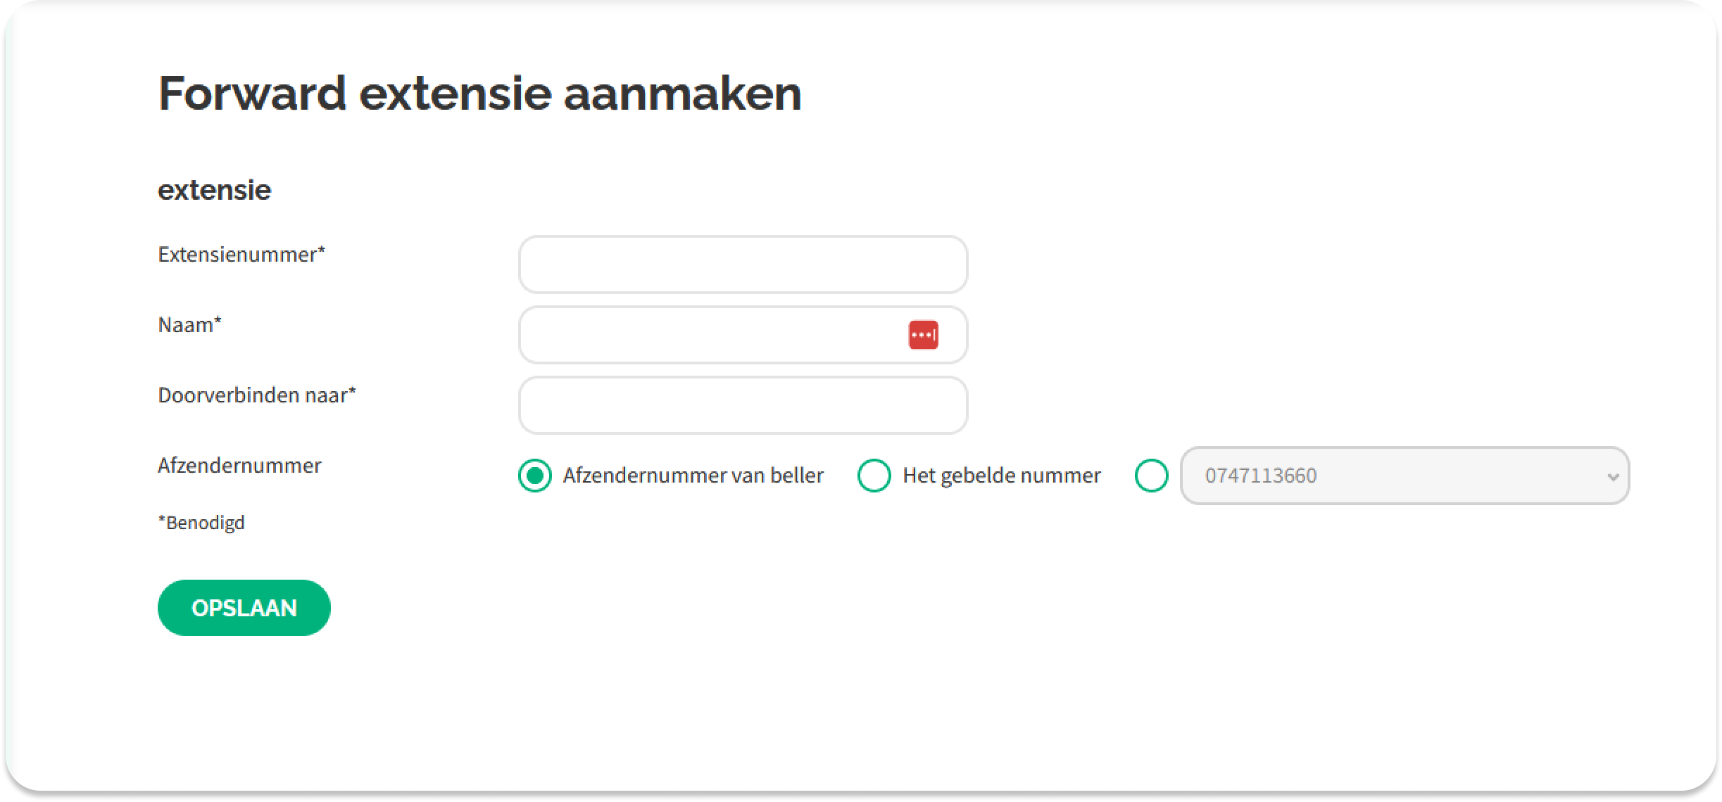
Task: Select the Afzendernummer van beller radio button
Action: [535, 476]
